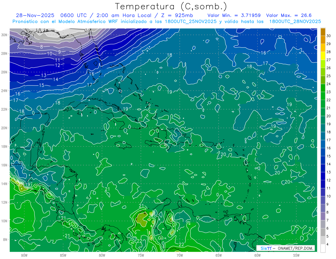
Task: Click the "60W" longitude axis label
Action: [258, 255]
